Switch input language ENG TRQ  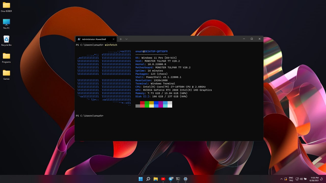point(291,179)
